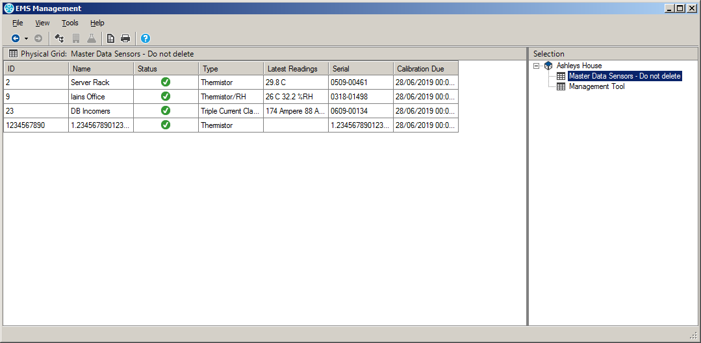Select the Server Rack name cell

click(101, 83)
